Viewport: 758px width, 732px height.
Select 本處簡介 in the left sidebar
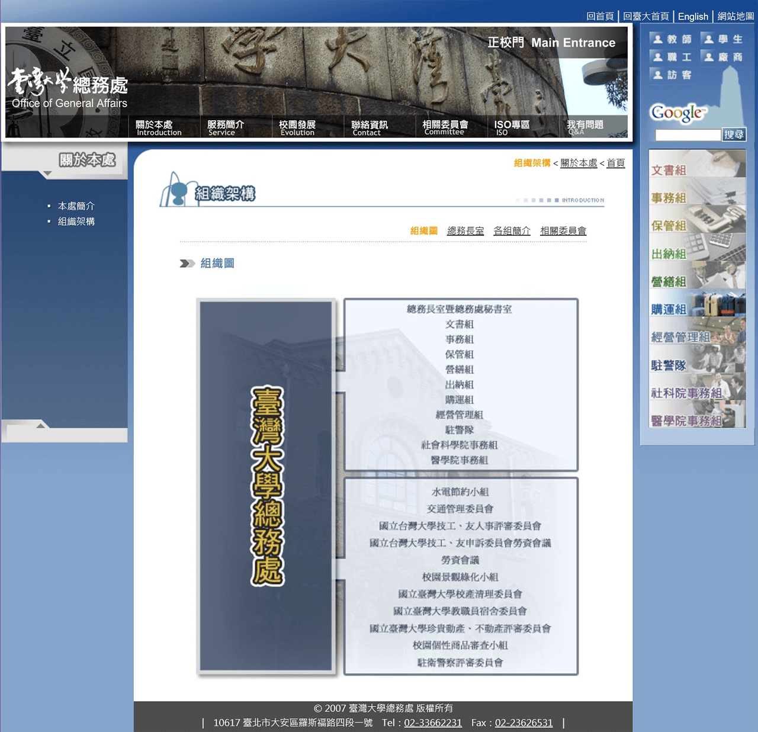(x=76, y=206)
